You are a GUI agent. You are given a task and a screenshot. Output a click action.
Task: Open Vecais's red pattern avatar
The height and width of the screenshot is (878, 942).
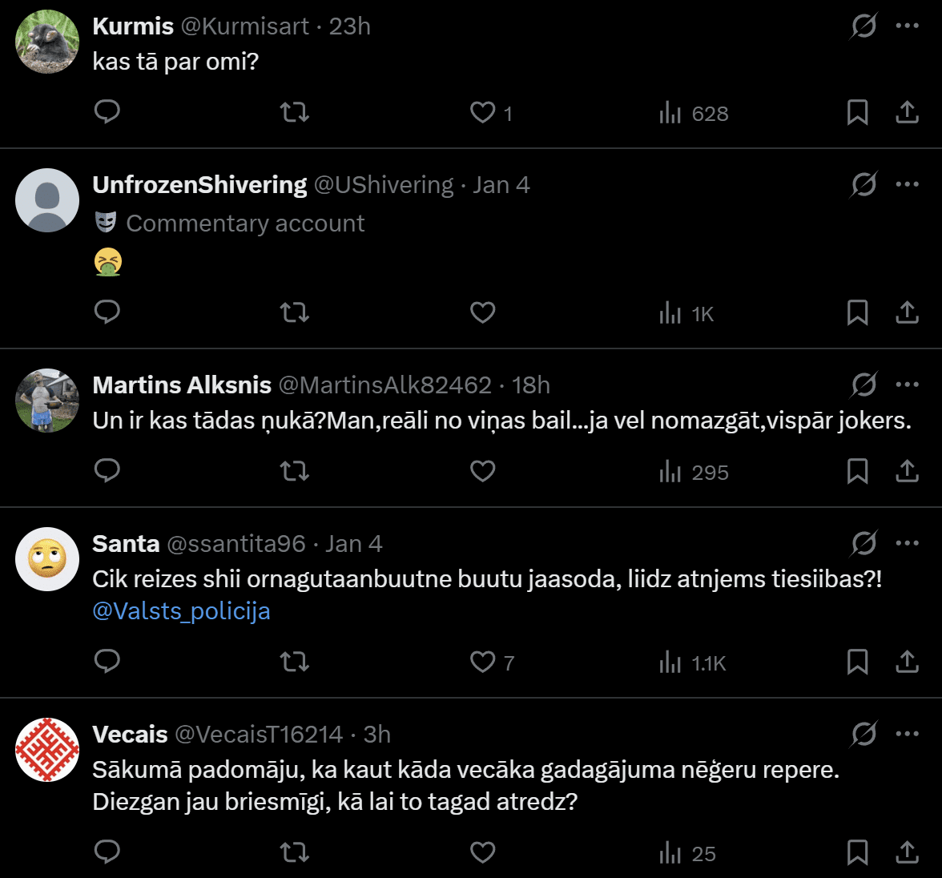point(48,750)
